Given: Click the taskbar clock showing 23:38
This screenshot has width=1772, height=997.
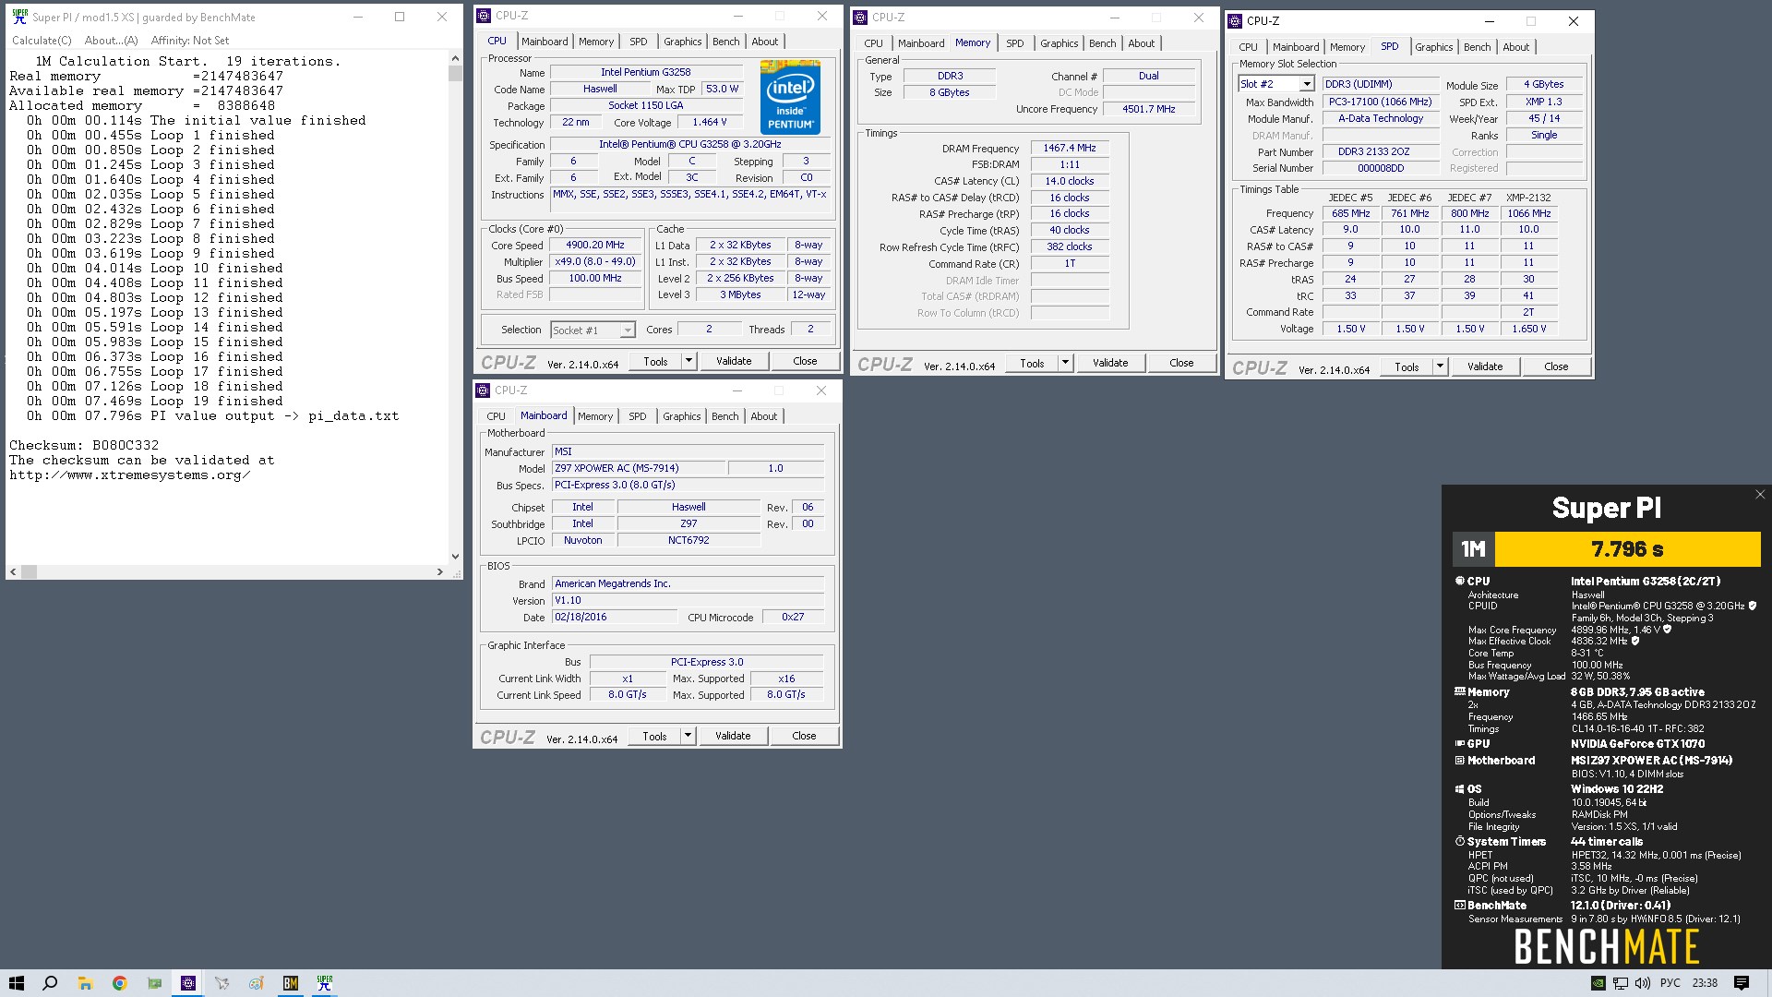Looking at the screenshot, I should (x=1705, y=983).
